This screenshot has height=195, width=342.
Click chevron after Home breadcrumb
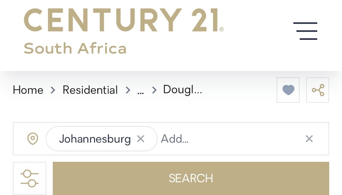[53, 90]
